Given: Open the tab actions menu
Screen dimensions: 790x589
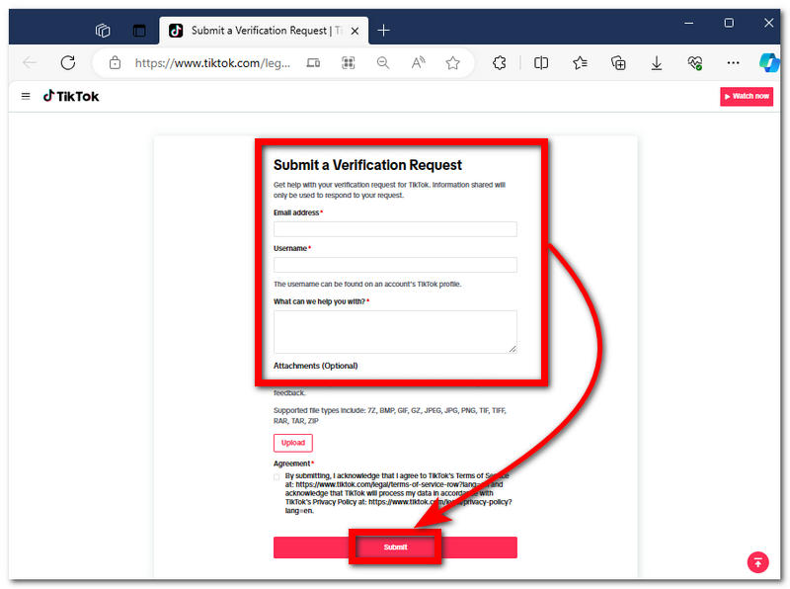Looking at the screenshot, I should [x=103, y=31].
